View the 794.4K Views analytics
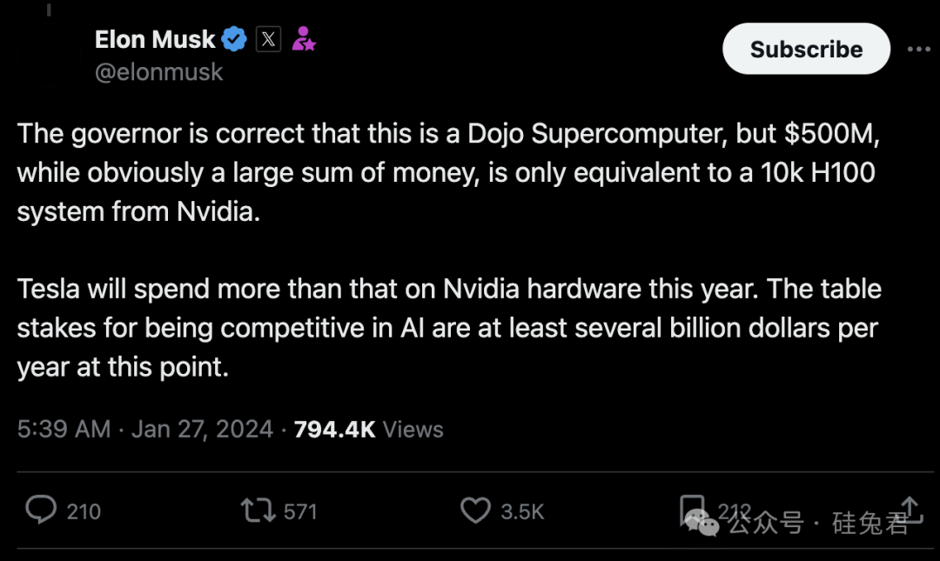 tap(368, 429)
